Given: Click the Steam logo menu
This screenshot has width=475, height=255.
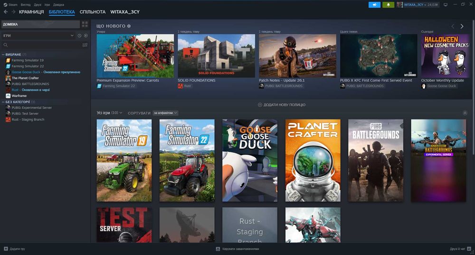Looking at the screenshot, I should click(5, 5).
